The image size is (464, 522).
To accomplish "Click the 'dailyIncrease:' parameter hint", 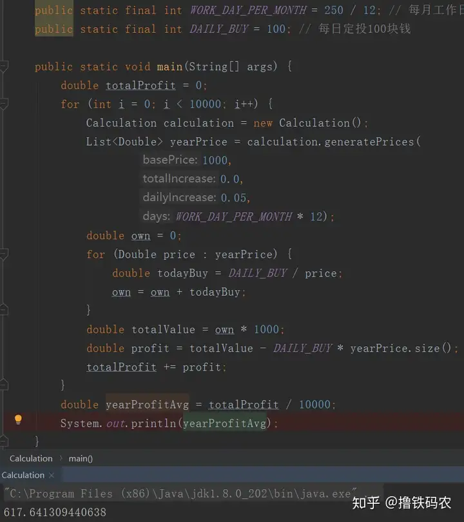I will coord(179,197).
